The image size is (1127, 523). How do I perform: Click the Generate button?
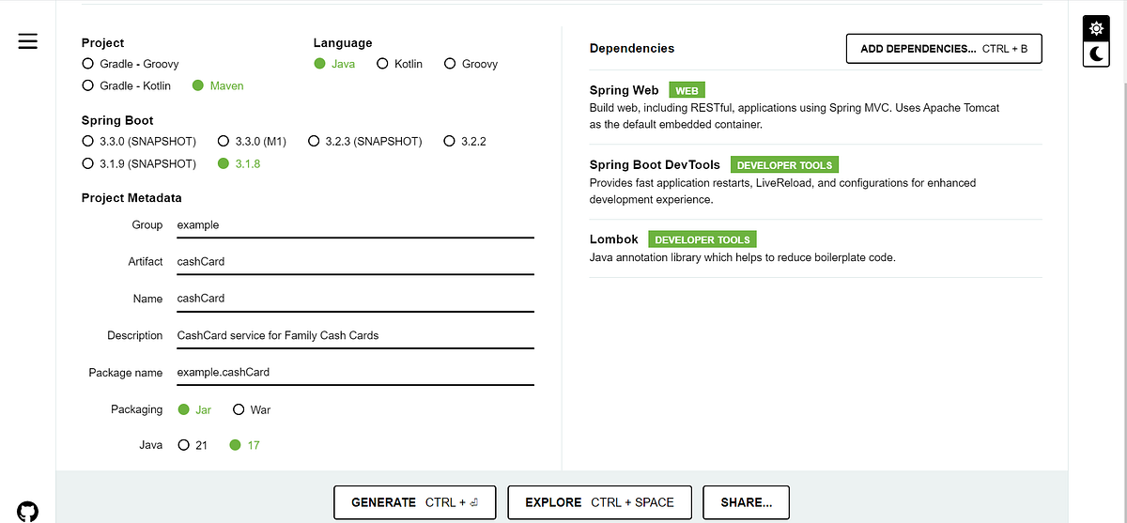416,502
